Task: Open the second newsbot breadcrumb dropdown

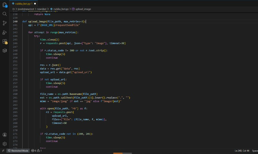Action: tap(42, 9)
